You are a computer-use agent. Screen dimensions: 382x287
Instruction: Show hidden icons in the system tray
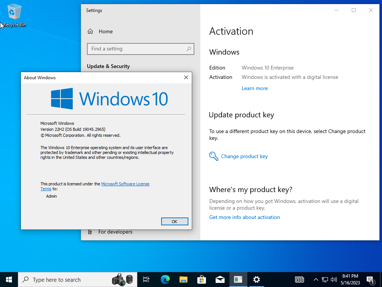point(316,280)
